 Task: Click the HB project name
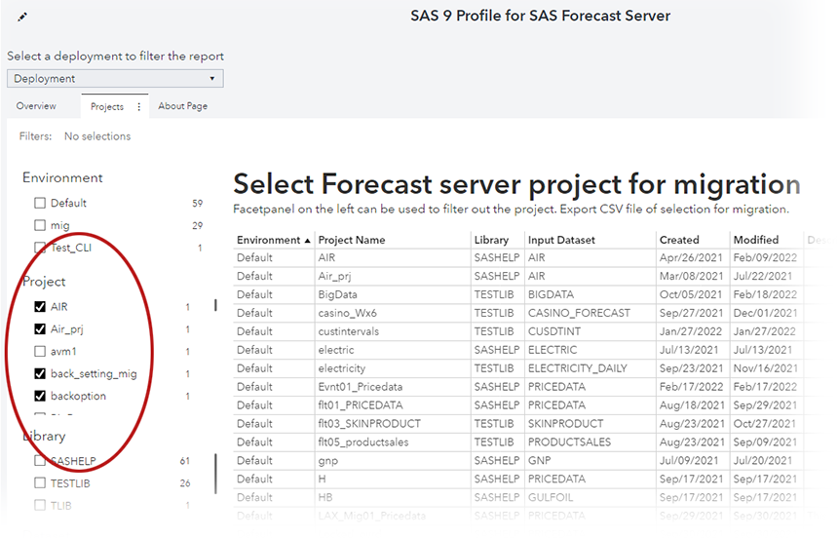pyautogui.click(x=324, y=497)
